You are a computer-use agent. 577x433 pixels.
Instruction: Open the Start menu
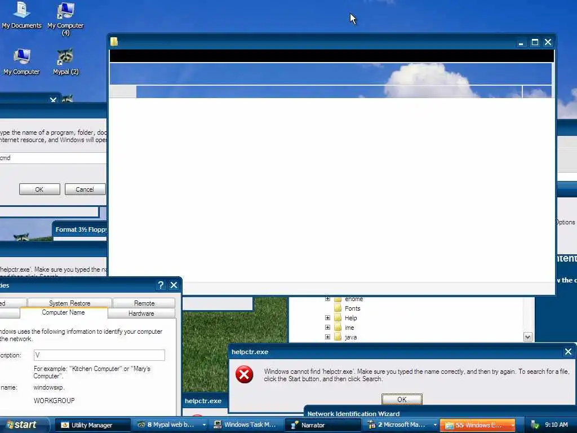[24, 425]
